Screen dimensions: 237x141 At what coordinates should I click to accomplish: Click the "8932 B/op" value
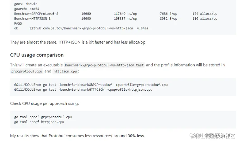click(168, 19)
